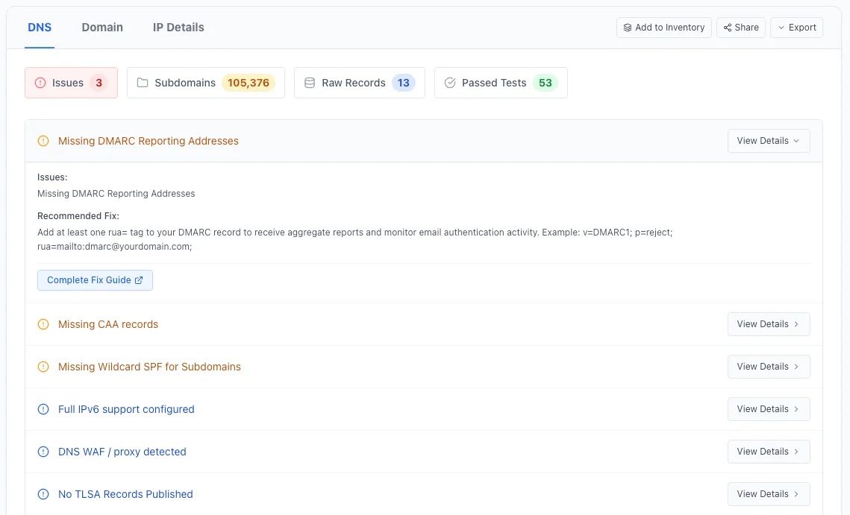The image size is (850, 515).
Task: Click the Add to Inventory button
Action: point(663,28)
